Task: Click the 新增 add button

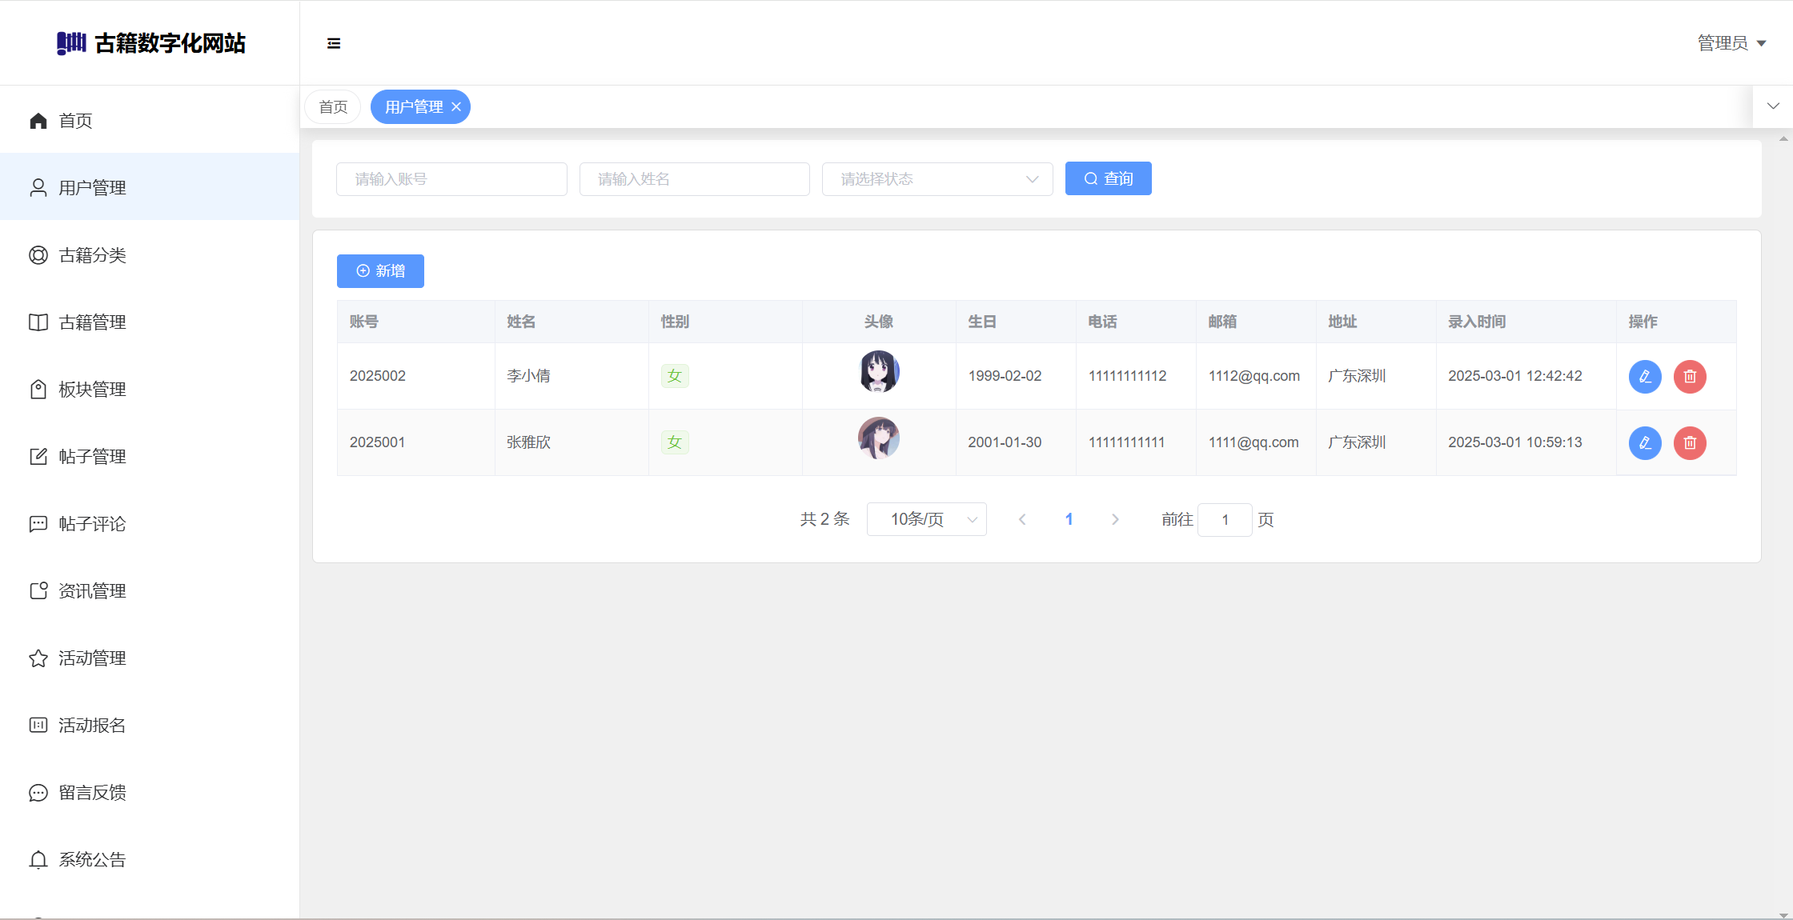Action: coord(380,271)
